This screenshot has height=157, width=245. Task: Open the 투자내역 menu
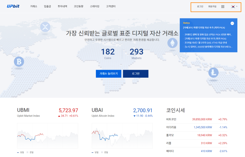point(62,6)
